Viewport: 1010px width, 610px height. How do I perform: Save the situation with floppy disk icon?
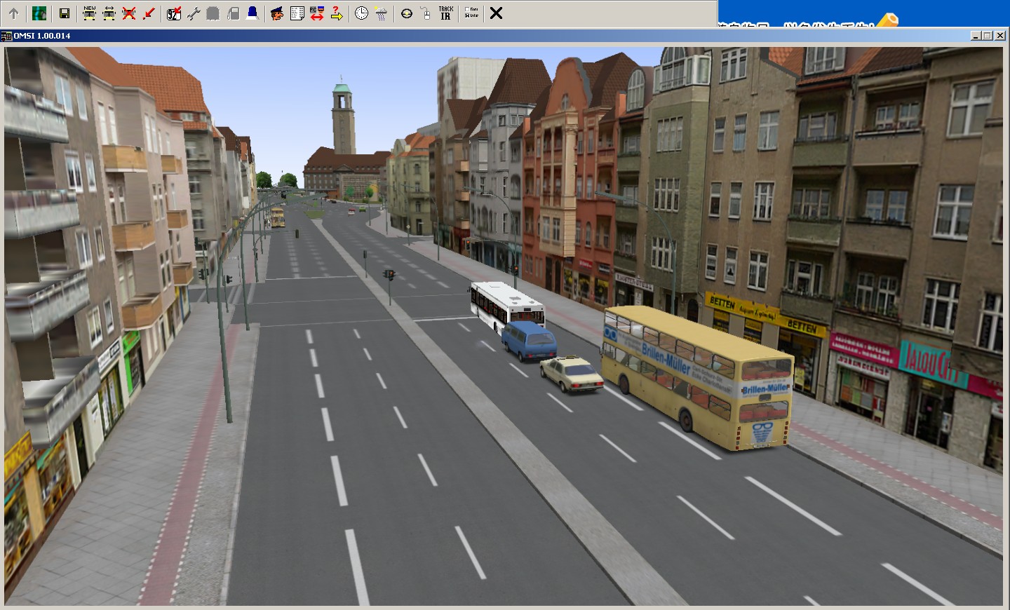[64, 13]
